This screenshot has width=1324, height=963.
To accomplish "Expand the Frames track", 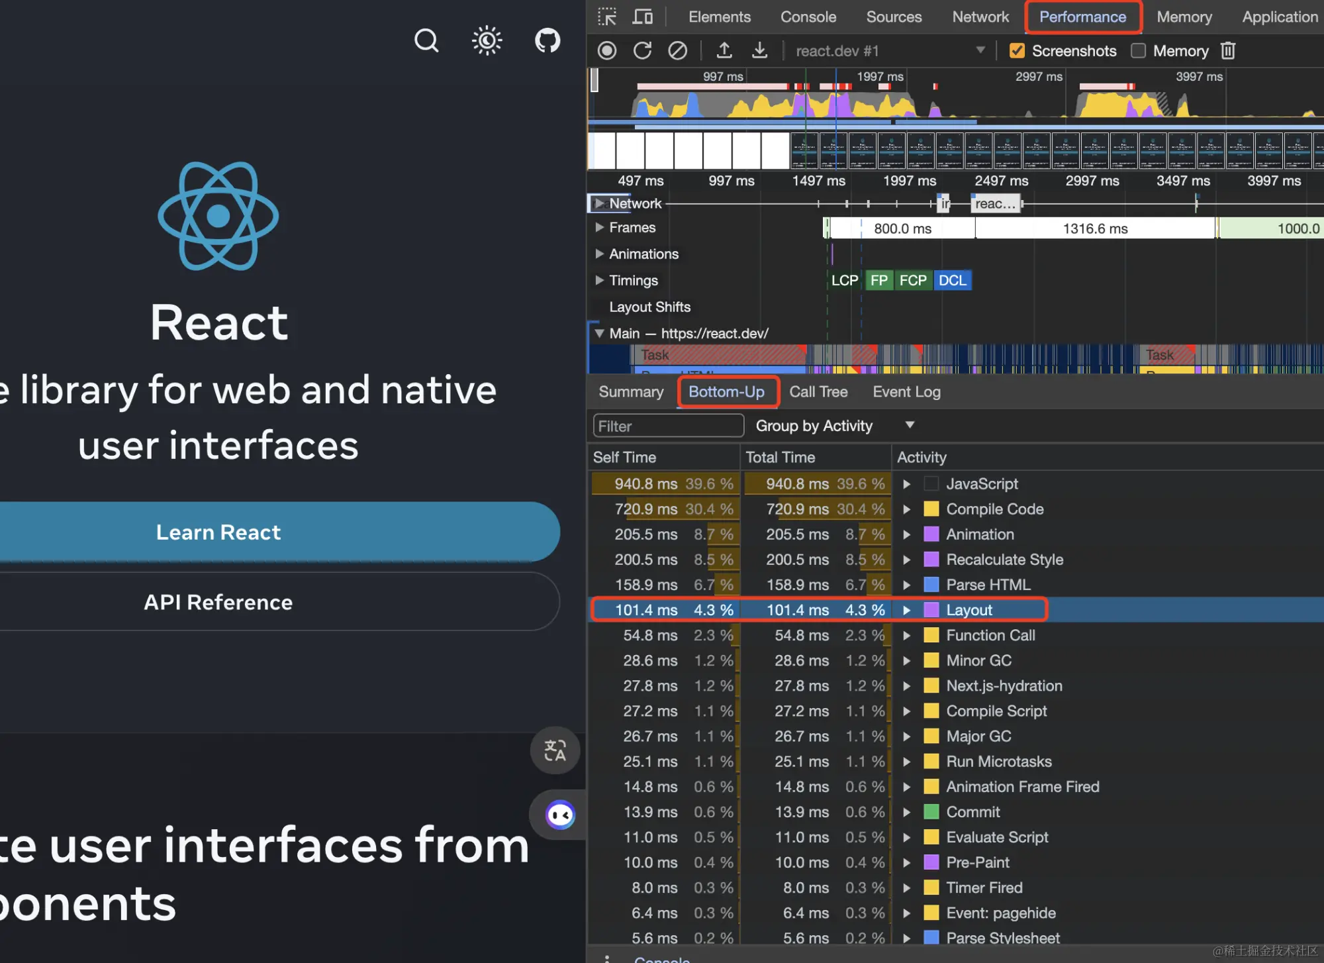I will [599, 227].
